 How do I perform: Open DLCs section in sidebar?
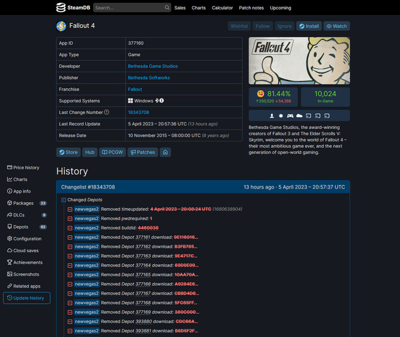pos(26,215)
